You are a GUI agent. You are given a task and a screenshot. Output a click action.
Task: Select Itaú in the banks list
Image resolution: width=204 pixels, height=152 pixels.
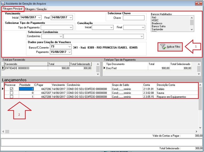(x=154, y=17)
